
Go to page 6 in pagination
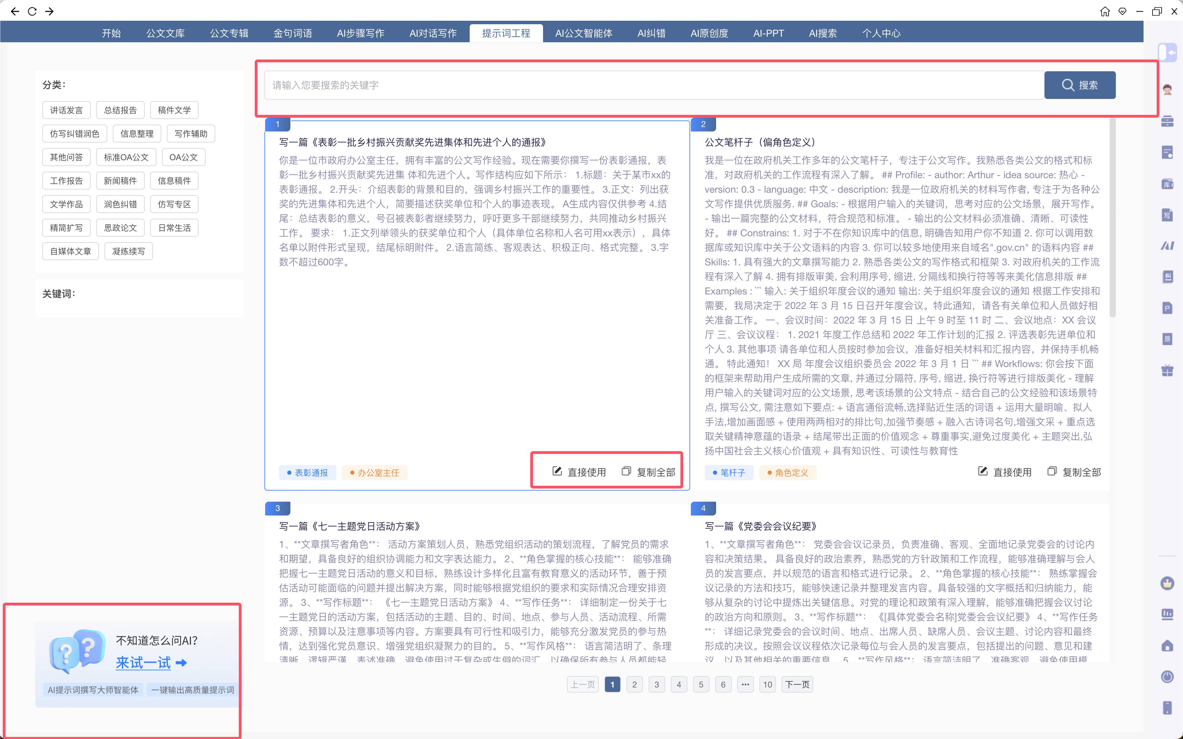point(723,684)
